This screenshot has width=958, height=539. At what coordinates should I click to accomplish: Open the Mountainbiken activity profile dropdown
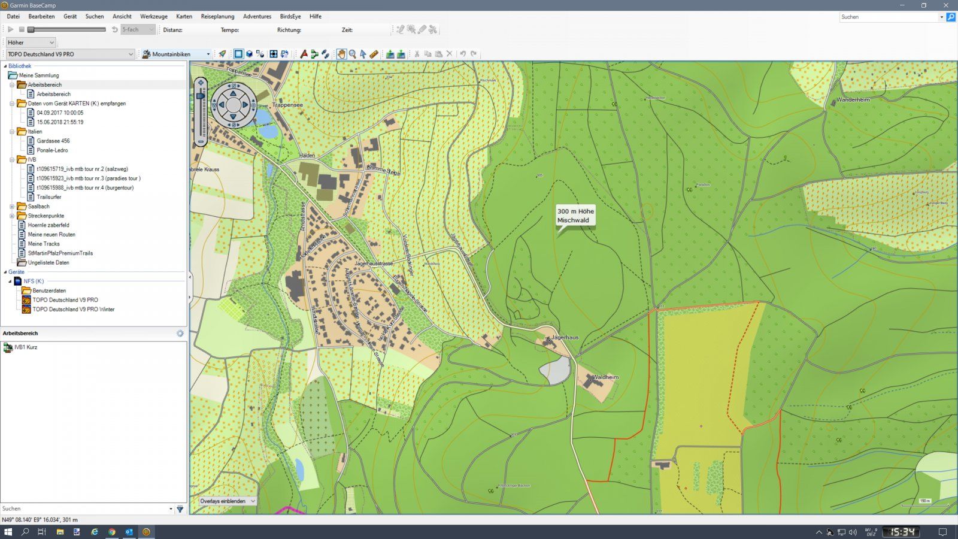pos(176,54)
